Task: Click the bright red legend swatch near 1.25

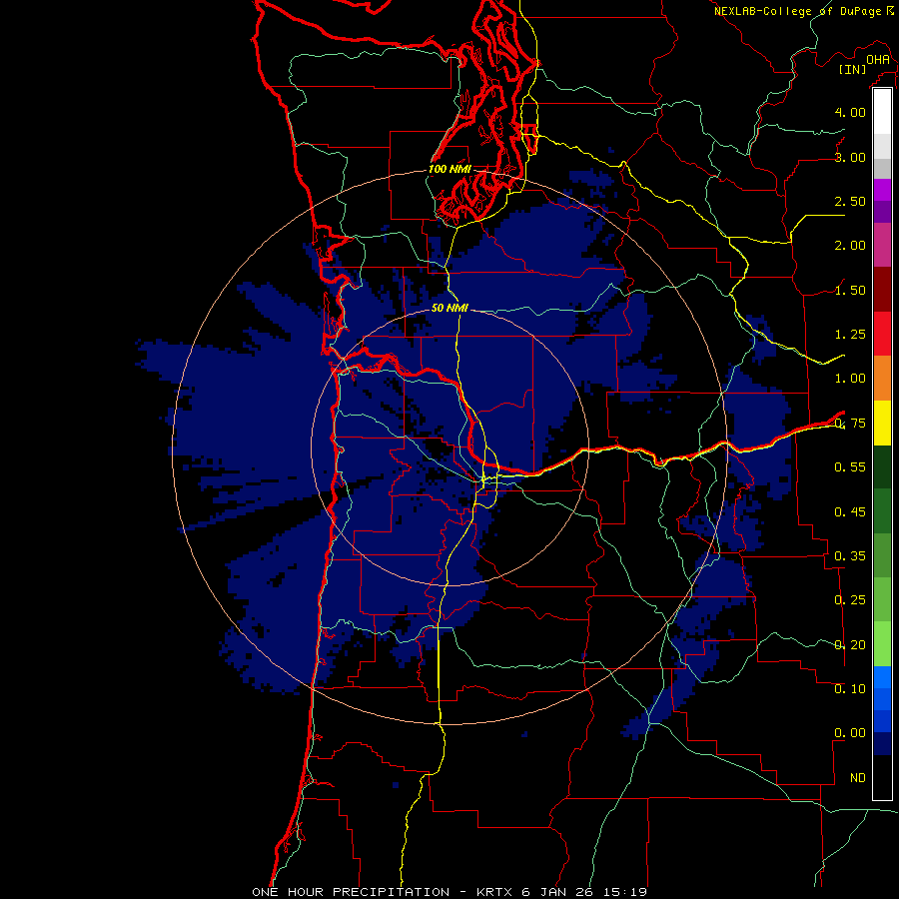Action: [882, 334]
